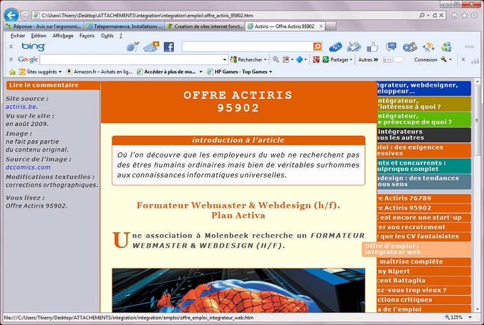Follow the actiris.be source link
Screen dimensions: 484x325
[21, 106]
